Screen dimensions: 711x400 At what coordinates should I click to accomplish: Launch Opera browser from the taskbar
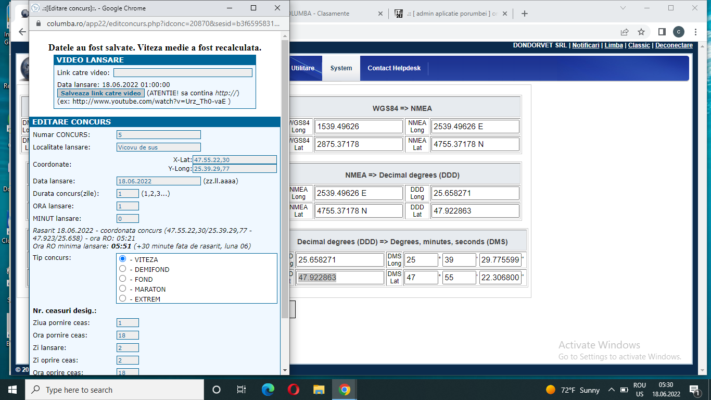coord(294,390)
